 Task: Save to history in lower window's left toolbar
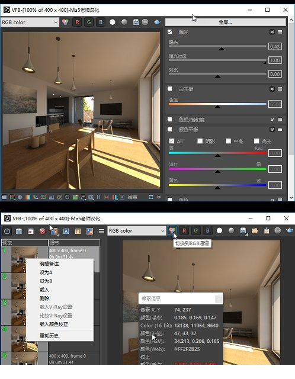click(19, 231)
